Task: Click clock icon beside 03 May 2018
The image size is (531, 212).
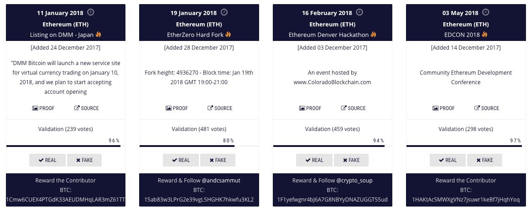Action: click(486, 12)
